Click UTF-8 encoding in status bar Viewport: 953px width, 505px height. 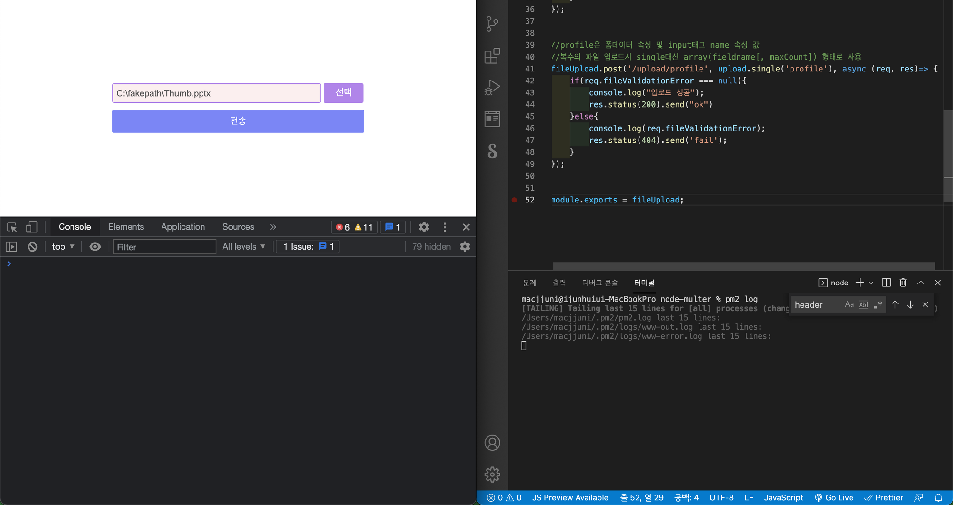(x=721, y=497)
